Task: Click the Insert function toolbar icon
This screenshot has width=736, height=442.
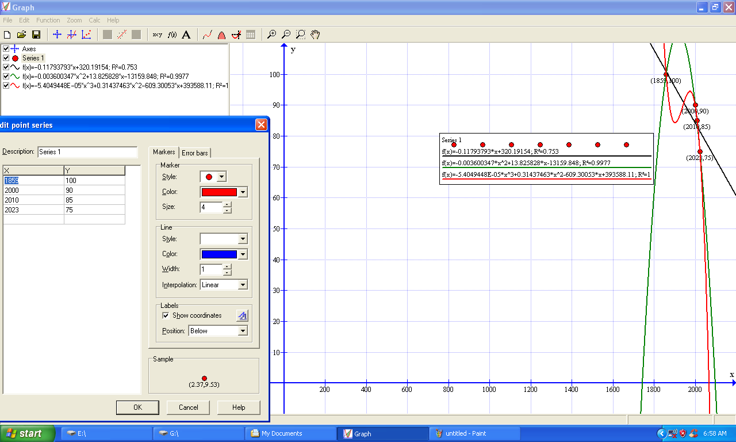Action: pyautogui.click(x=71, y=35)
